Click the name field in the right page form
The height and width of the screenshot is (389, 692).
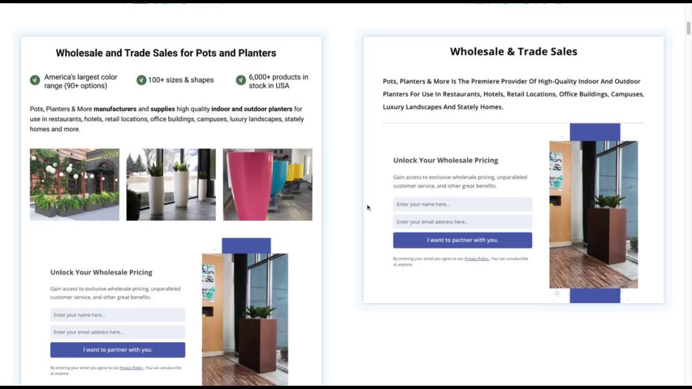point(463,204)
